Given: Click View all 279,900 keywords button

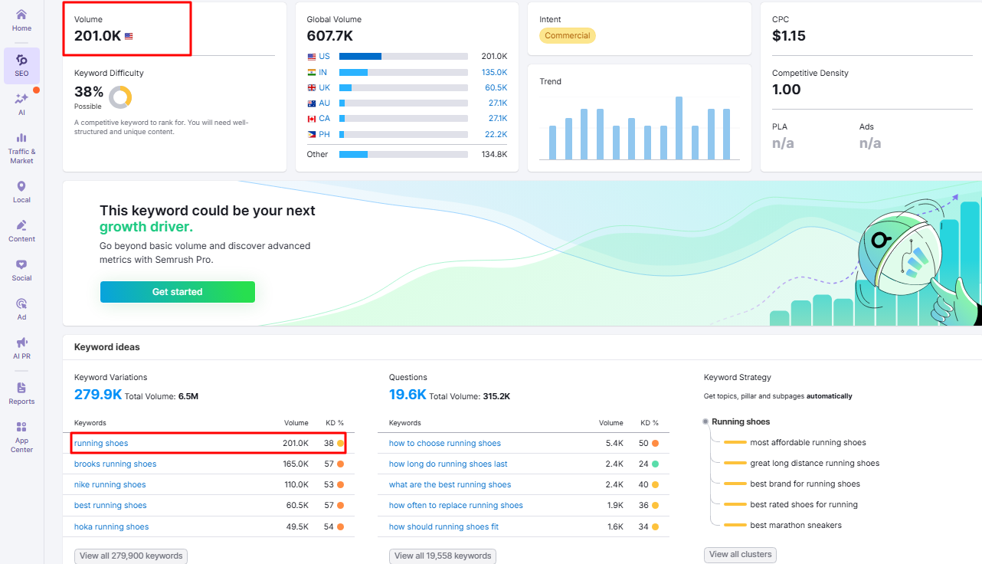Looking at the screenshot, I should click(x=130, y=556).
